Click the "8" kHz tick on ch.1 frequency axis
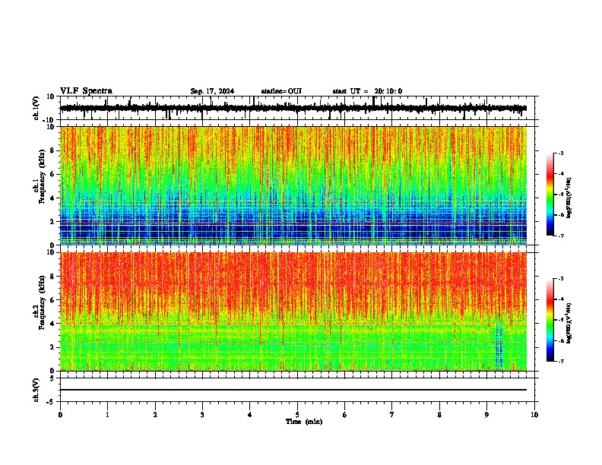The width and height of the screenshot is (602, 465). pyautogui.click(x=53, y=150)
